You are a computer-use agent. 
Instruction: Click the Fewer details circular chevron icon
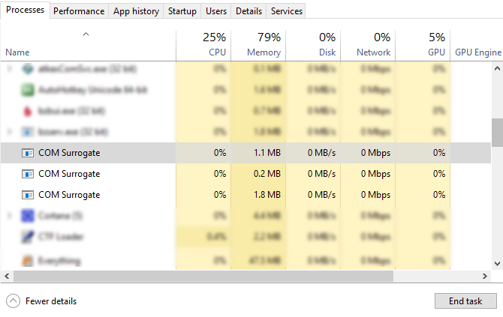(x=13, y=301)
